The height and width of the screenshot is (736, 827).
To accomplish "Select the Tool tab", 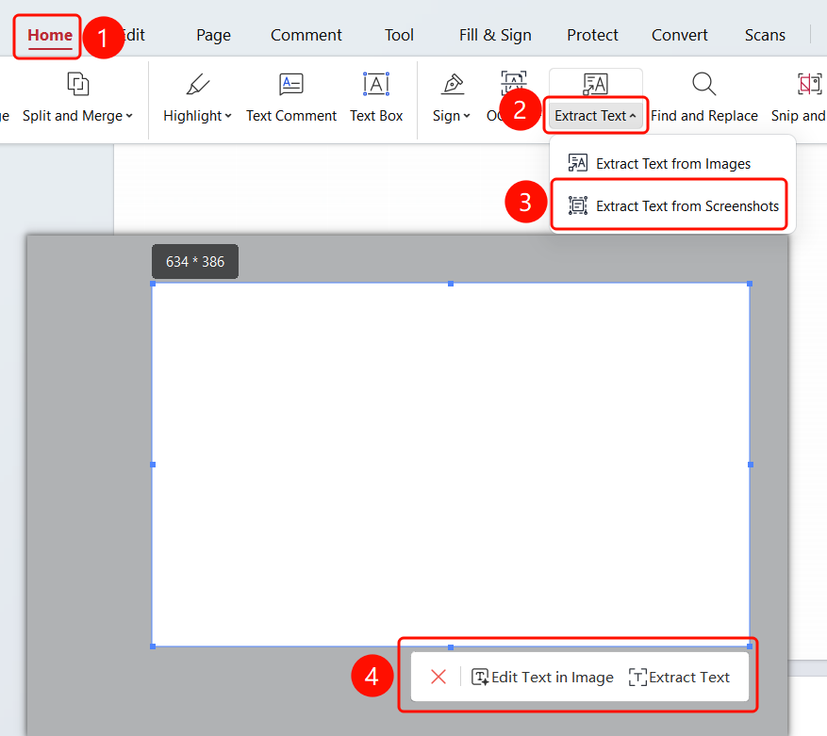I will (399, 35).
